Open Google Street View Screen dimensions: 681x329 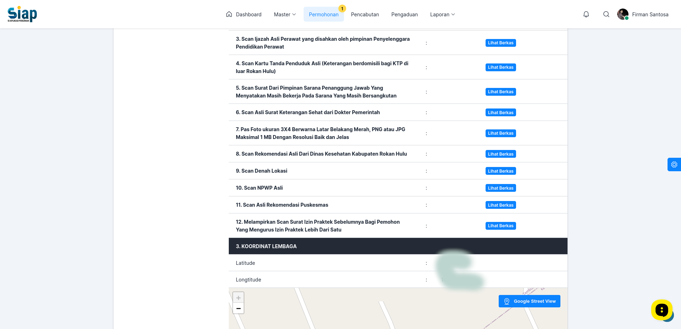[530, 301]
